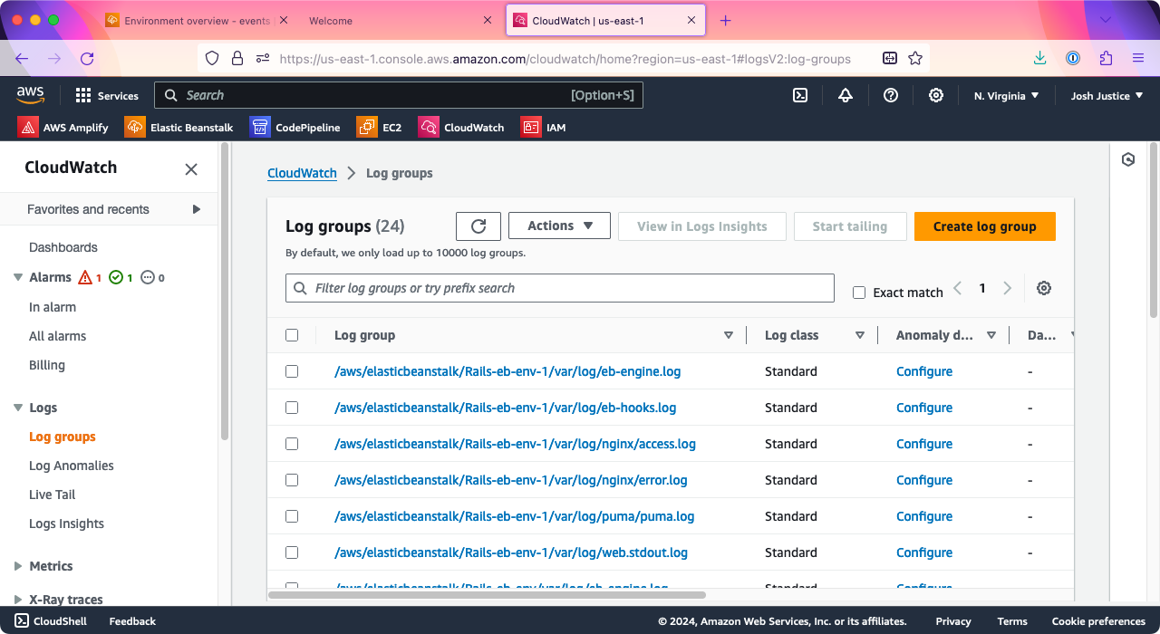Open Live Tail in sidebar
Image resolution: width=1160 pixels, height=634 pixels.
[x=53, y=495]
